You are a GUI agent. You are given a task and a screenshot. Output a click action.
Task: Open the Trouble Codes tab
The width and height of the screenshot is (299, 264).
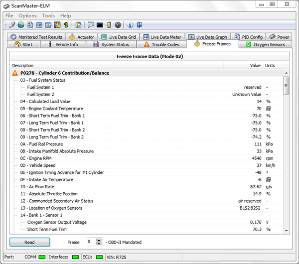pos(161,44)
